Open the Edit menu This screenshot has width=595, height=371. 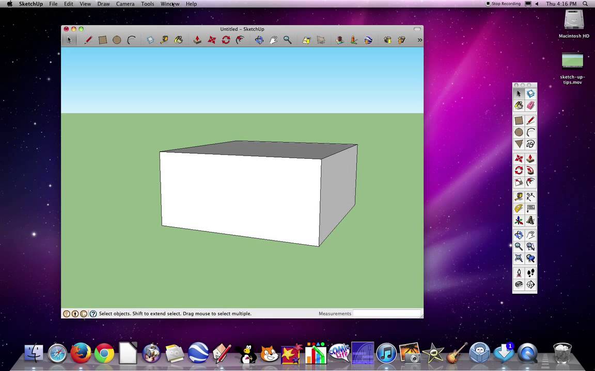[69, 4]
